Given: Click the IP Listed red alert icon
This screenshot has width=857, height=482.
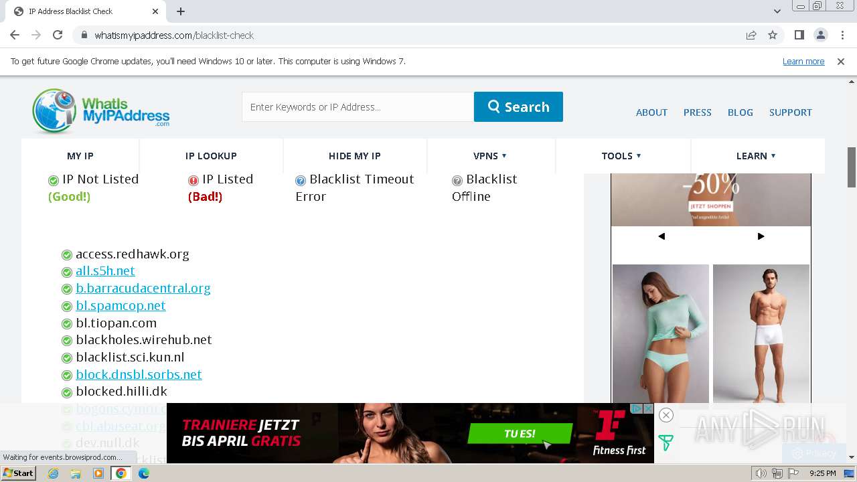Looking at the screenshot, I should click(193, 180).
